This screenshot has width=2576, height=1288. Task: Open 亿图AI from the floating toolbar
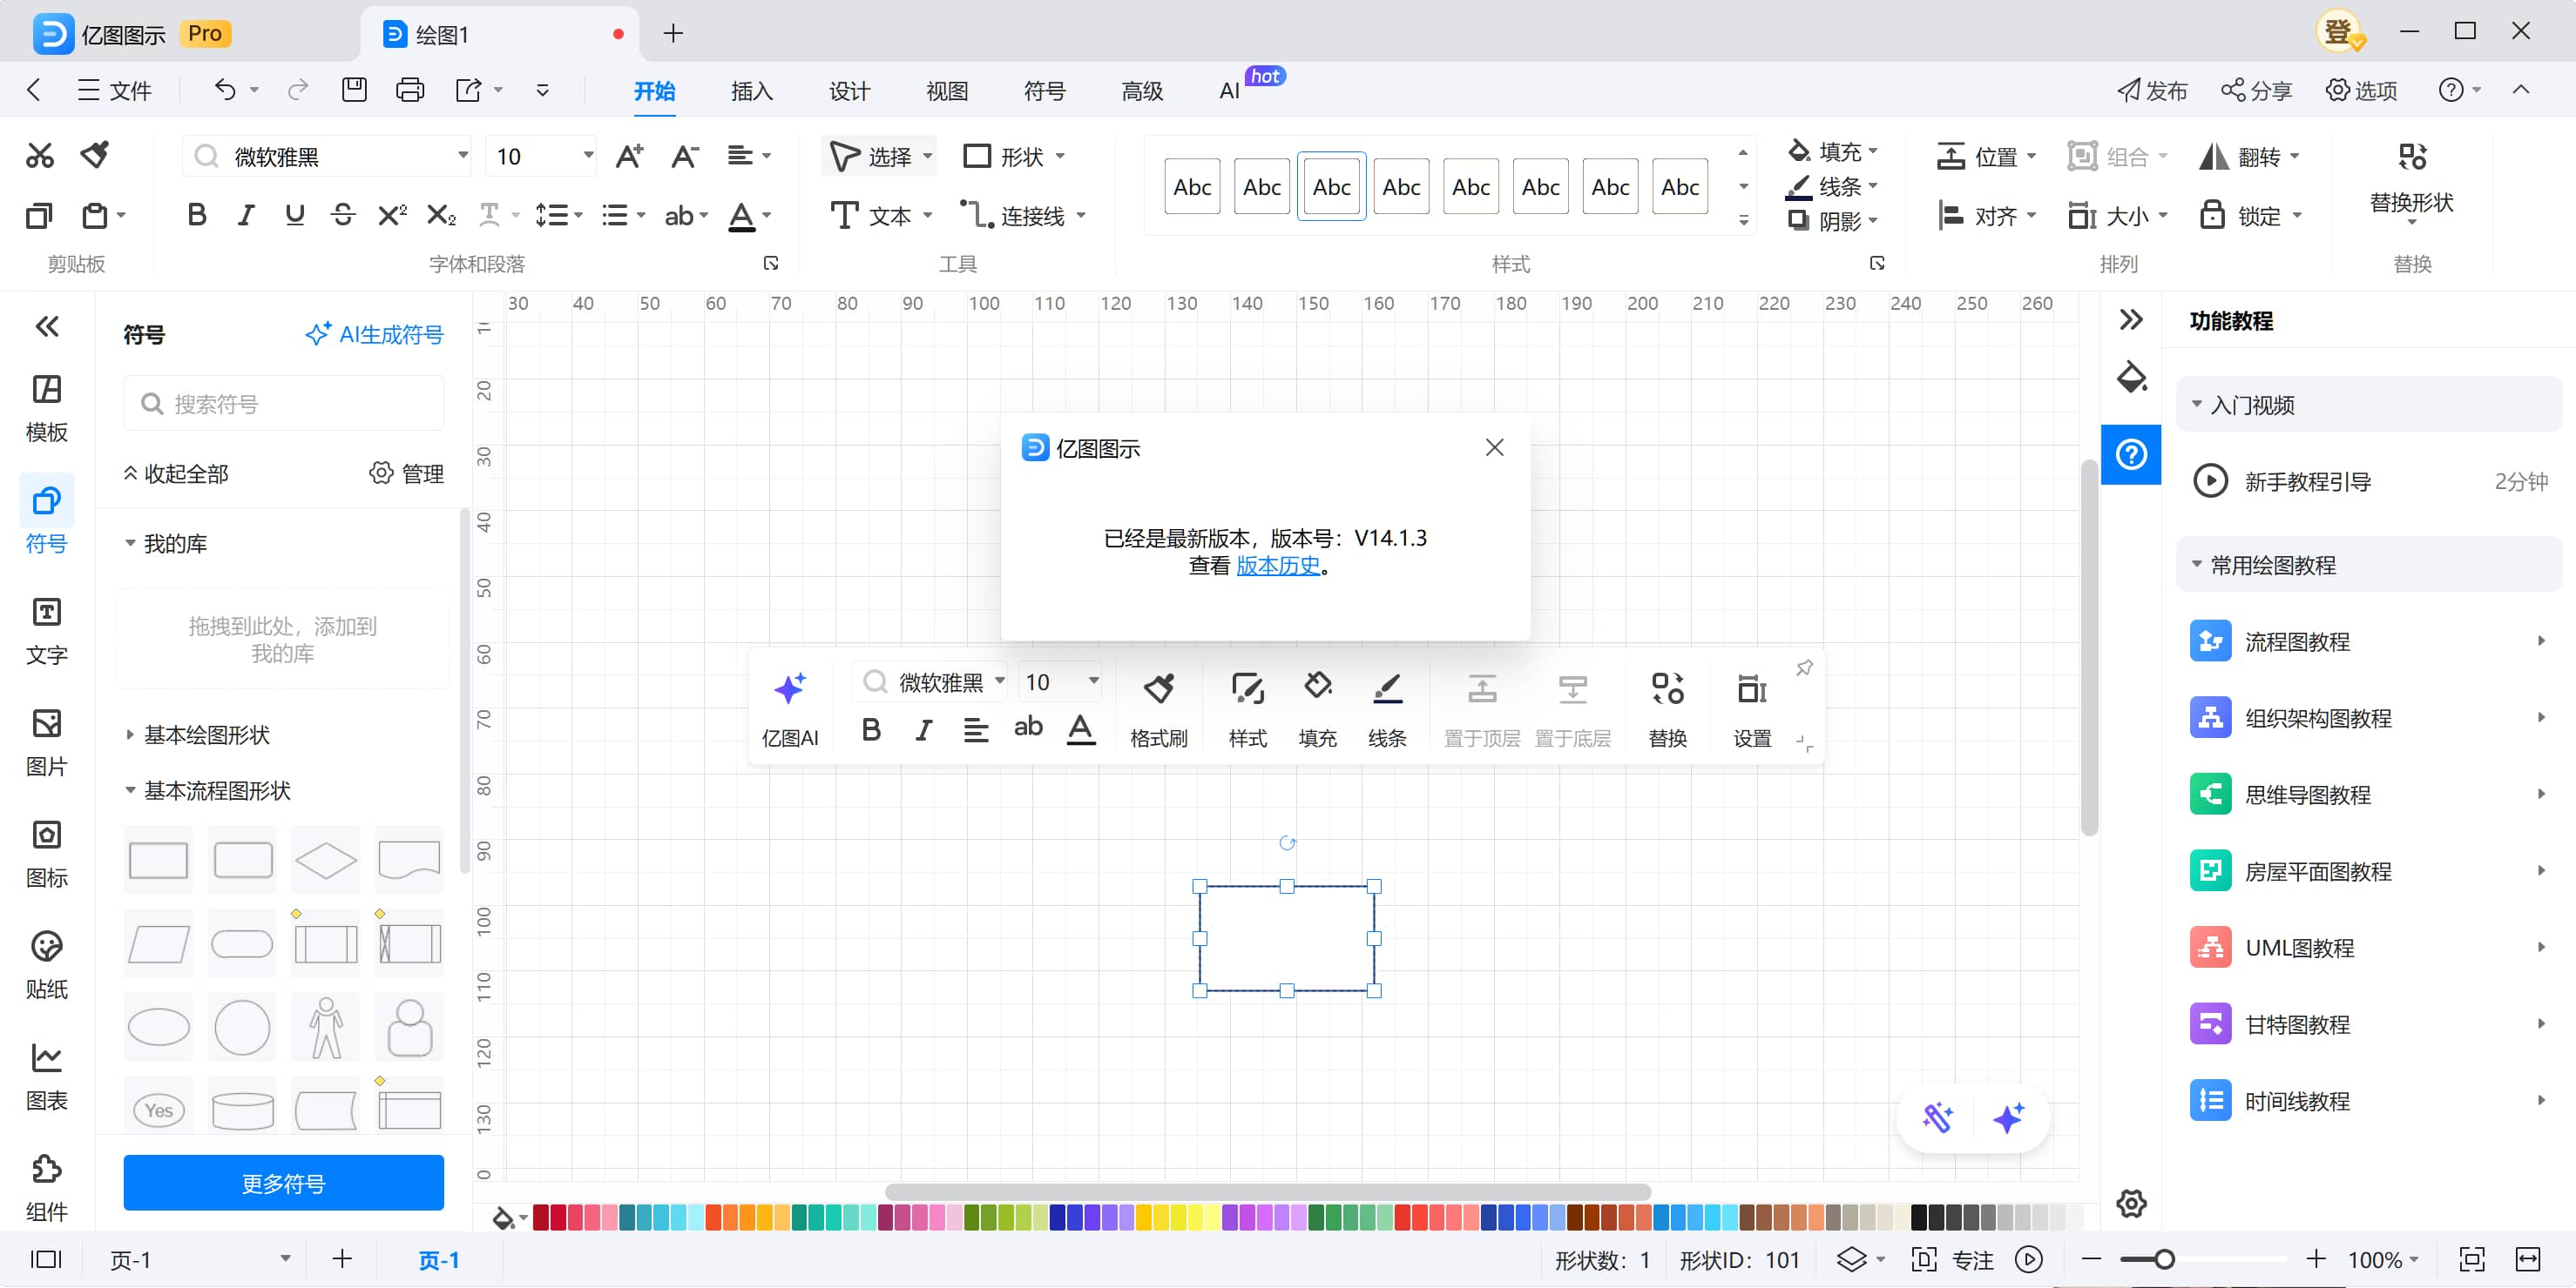789,706
